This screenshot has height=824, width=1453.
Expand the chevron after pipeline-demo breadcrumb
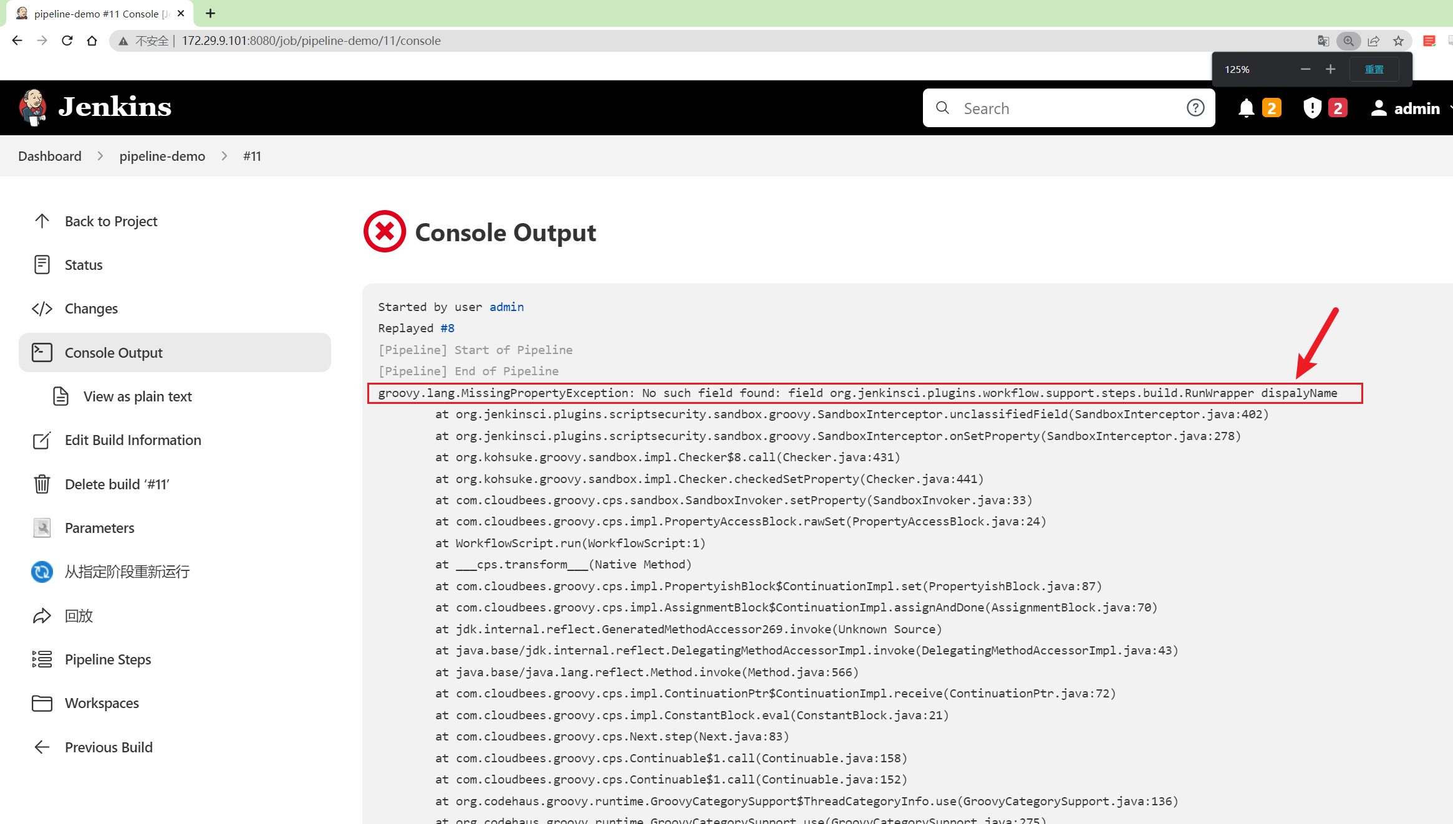coord(224,156)
